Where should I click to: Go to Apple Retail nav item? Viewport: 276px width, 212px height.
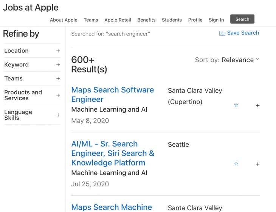click(x=118, y=20)
